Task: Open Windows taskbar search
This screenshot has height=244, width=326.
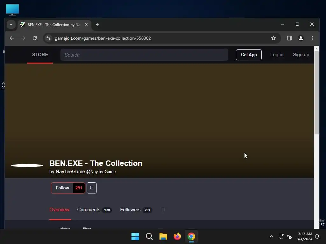Action: click(149, 236)
